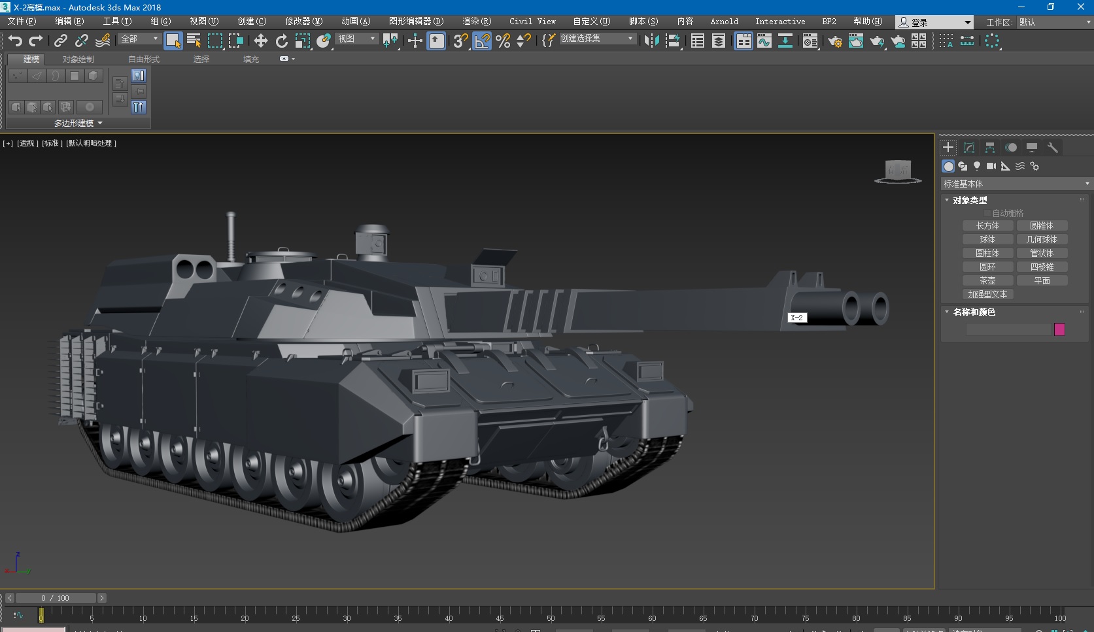
Task: Toggle the 3D Snaps button
Action: click(x=460, y=41)
